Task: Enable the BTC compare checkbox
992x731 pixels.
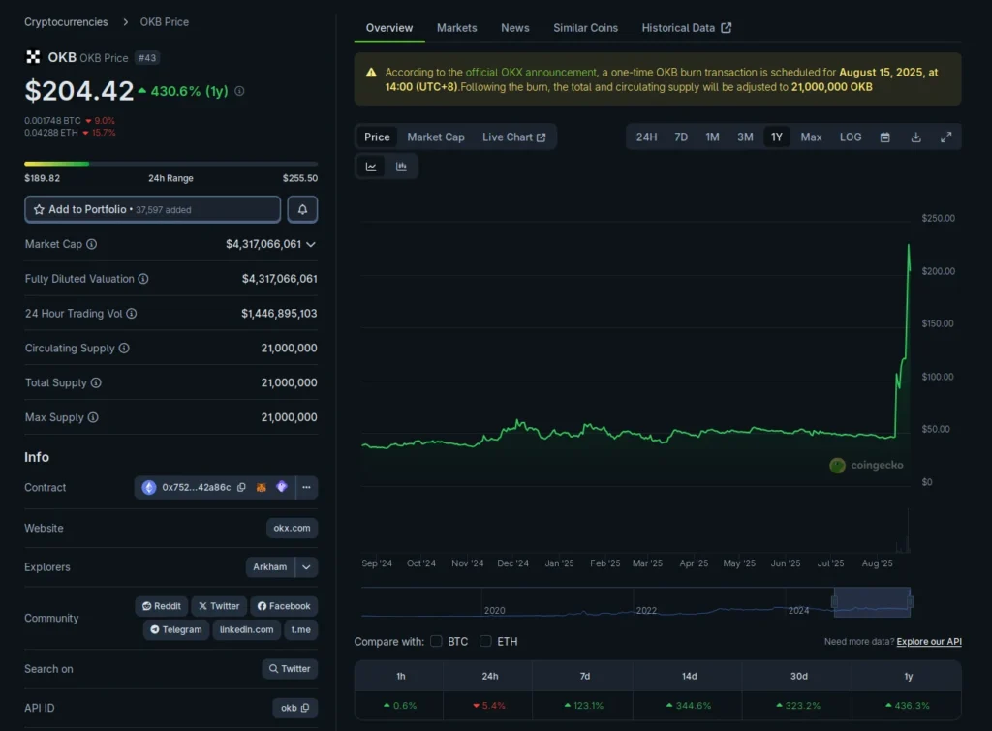Action: click(x=437, y=641)
